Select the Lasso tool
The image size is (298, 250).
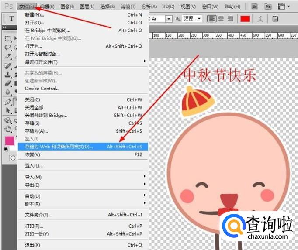8,47
